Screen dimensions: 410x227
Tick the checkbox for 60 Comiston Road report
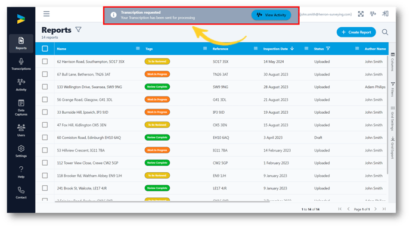[x=45, y=138]
